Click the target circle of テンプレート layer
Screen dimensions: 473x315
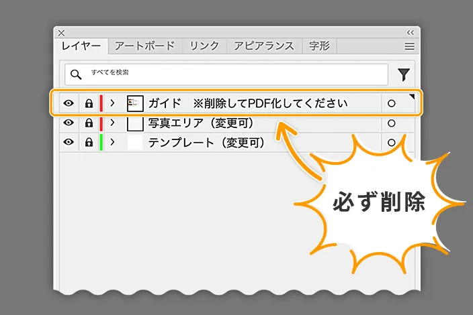[x=391, y=142]
